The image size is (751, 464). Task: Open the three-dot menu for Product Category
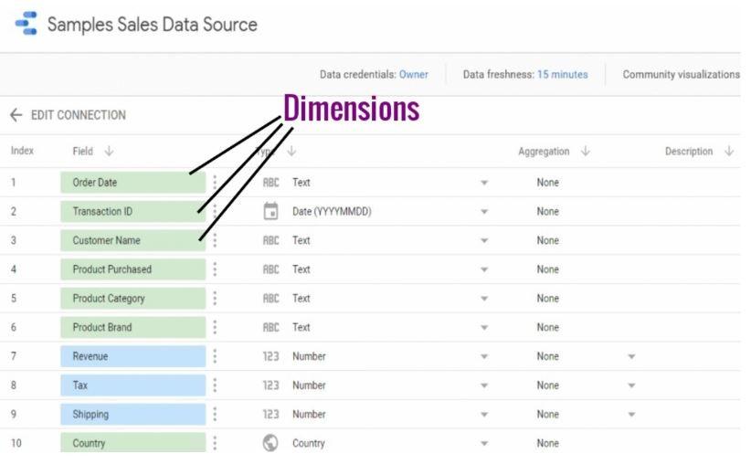point(215,299)
